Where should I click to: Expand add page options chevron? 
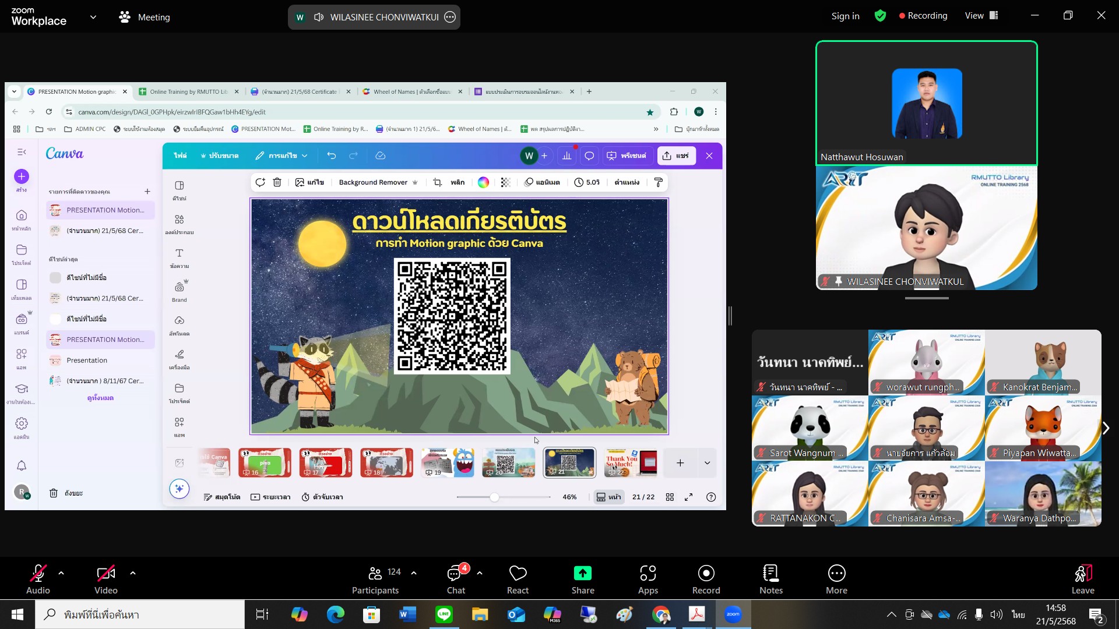707,462
